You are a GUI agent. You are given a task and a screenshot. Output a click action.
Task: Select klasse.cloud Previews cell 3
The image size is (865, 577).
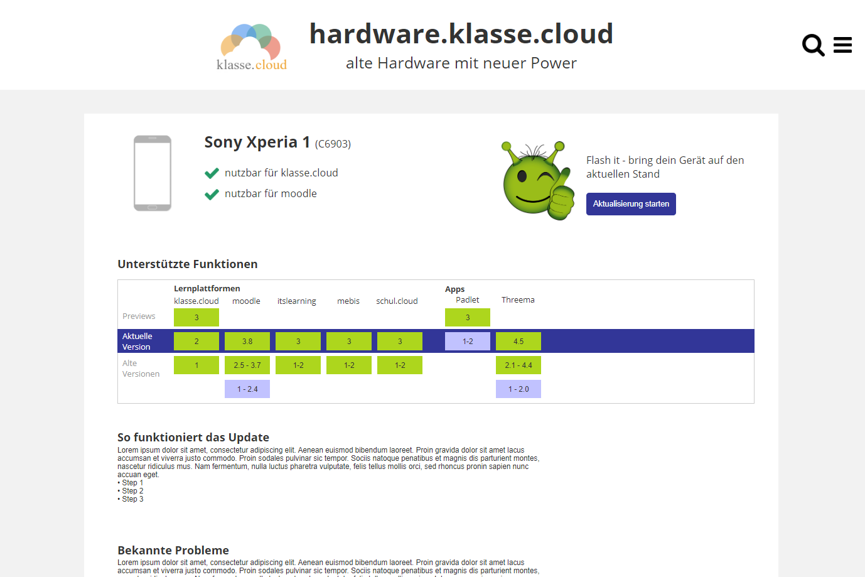pyautogui.click(x=196, y=318)
